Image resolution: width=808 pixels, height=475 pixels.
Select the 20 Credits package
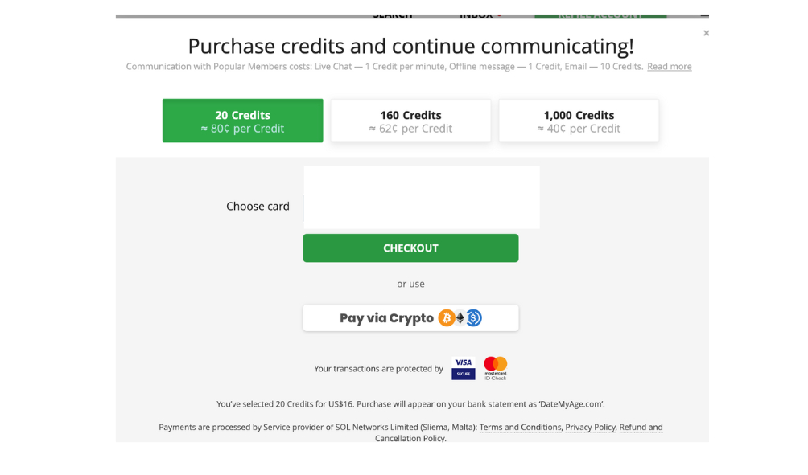(x=242, y=121)
